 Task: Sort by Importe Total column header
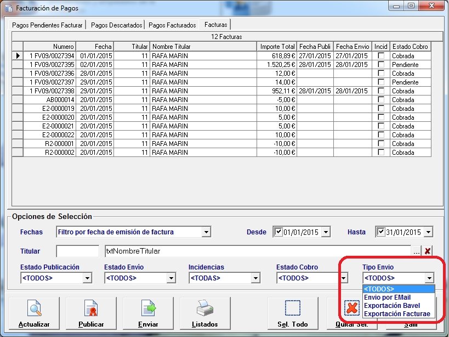click(x=277, y=47)
